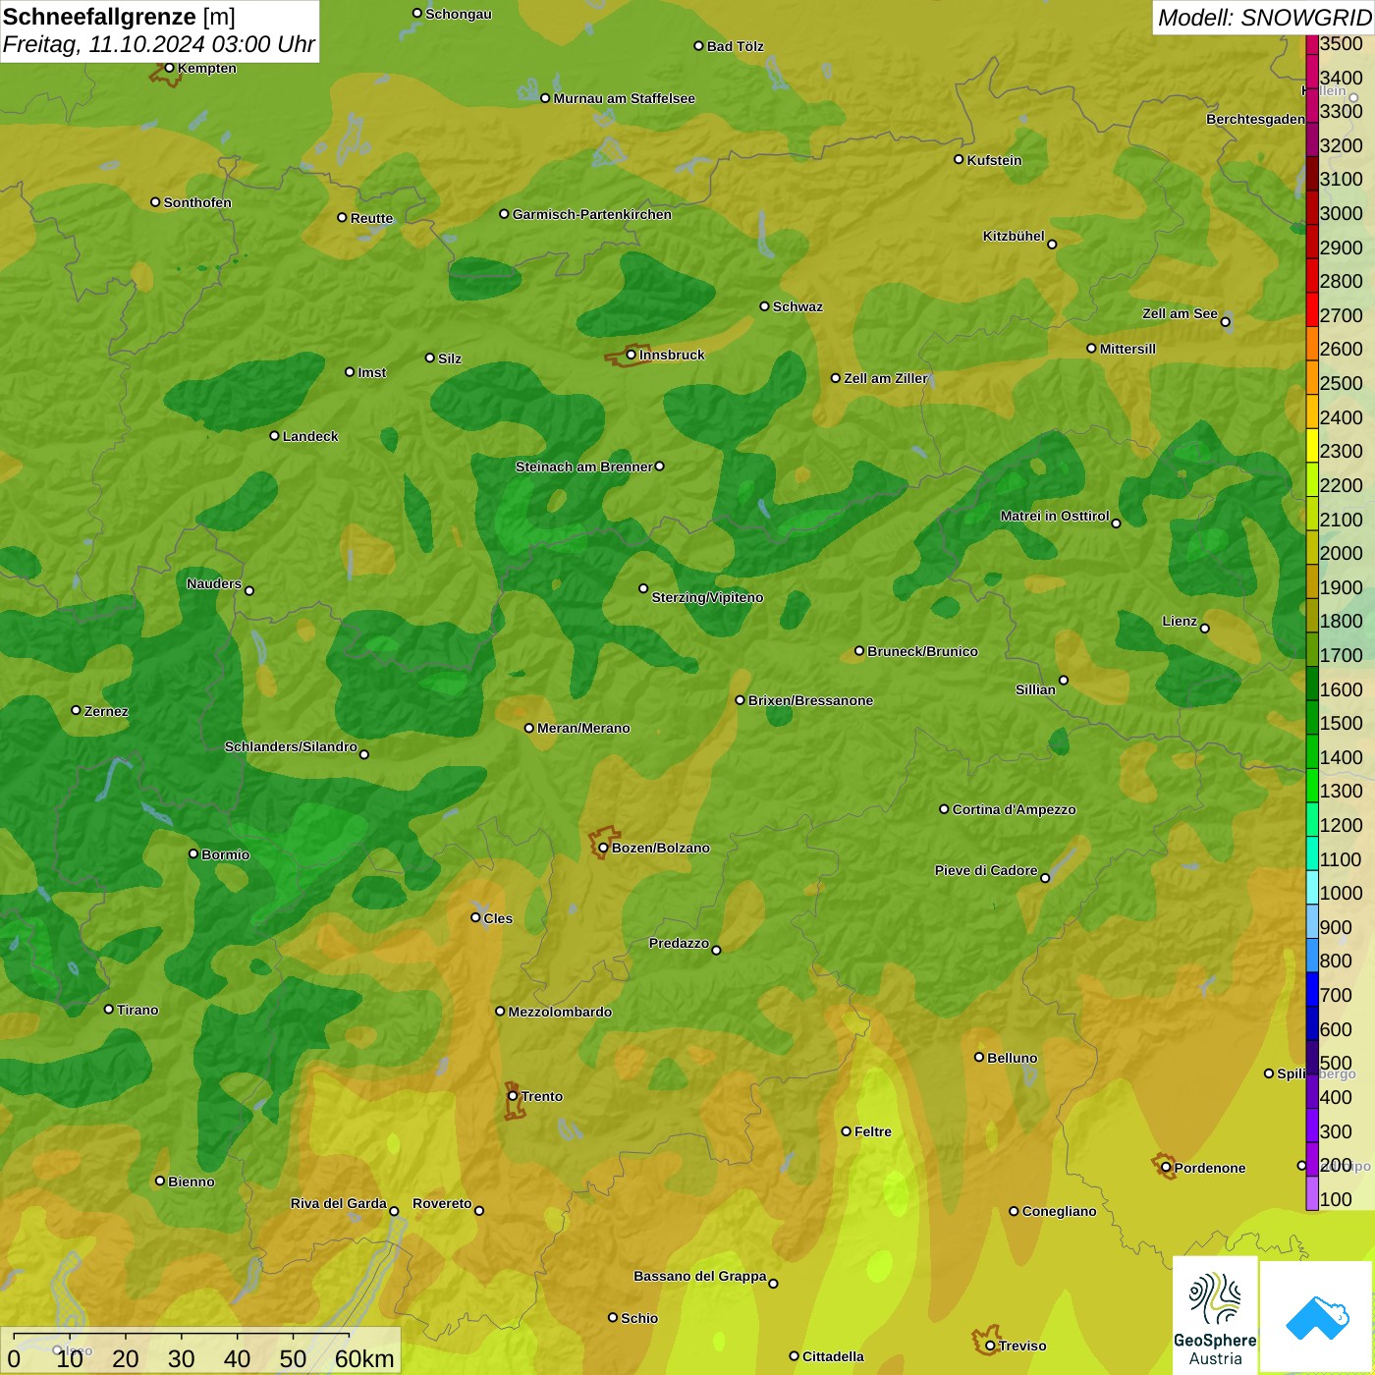The width and height of the screenshot is (1375, 1375).
Task: Click the Mittersill label
Action: (x=1127, y=349)
